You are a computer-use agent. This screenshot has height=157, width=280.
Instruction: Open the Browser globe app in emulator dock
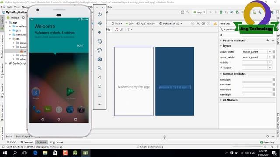point(70,109)
